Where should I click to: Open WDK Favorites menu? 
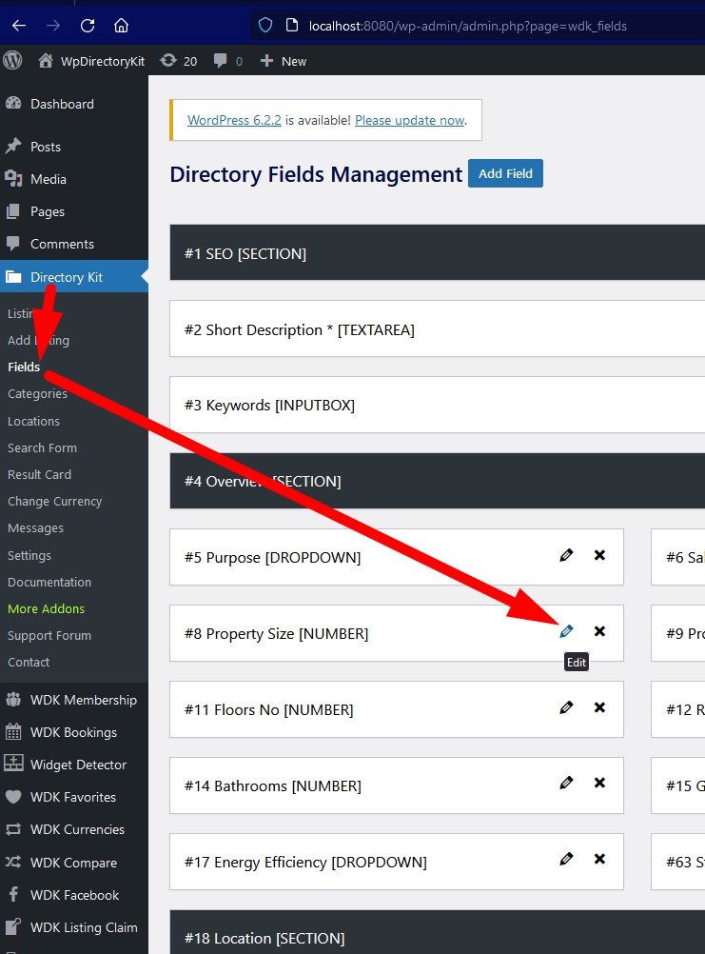click(x=73, y=797)
